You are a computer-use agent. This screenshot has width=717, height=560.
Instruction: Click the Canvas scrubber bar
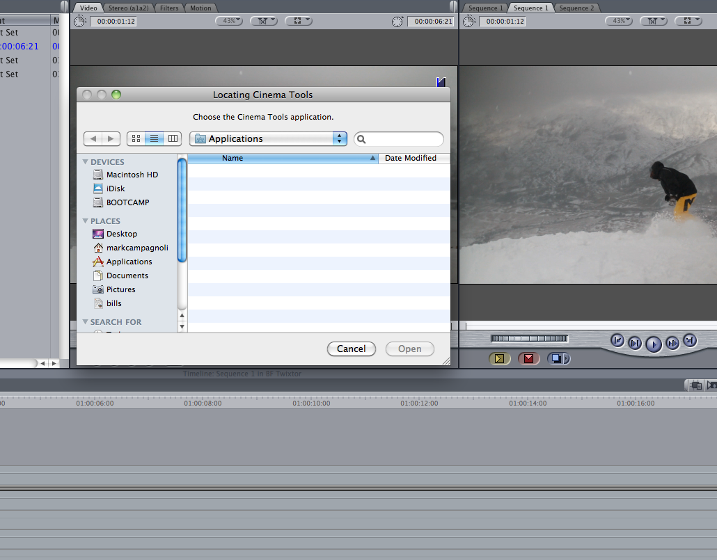[588, 326]
